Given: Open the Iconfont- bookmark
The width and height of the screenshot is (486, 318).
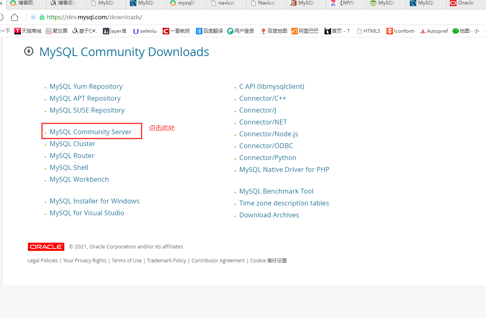Looking at the screenshot, I should [x=401, y=31].
